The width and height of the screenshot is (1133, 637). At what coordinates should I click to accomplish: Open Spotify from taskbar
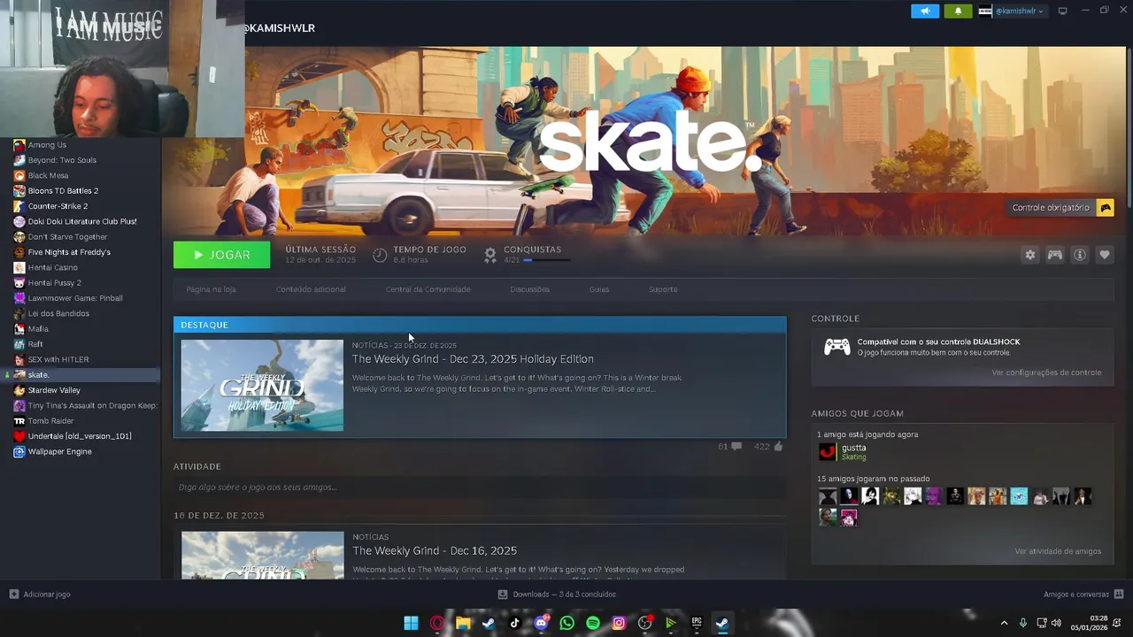coord(593,623)
